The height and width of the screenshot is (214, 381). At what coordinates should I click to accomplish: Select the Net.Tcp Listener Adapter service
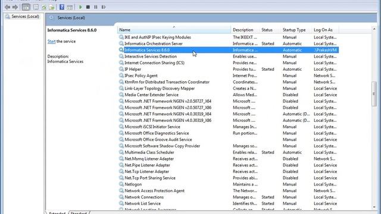(x=147, y=172)
